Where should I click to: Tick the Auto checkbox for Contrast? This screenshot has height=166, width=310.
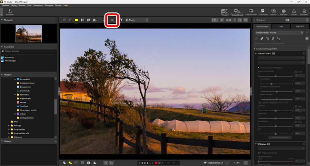(296, 107)
